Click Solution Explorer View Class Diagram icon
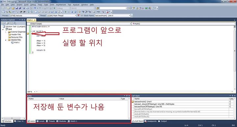 pyautogui.click(x=15, y=23)
